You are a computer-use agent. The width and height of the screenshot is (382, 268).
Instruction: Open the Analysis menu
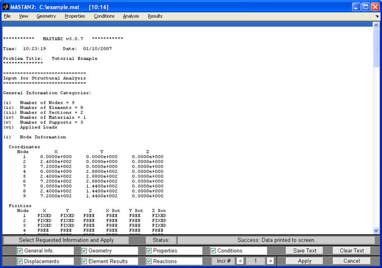pyautogui.click(x=131, y=16)
